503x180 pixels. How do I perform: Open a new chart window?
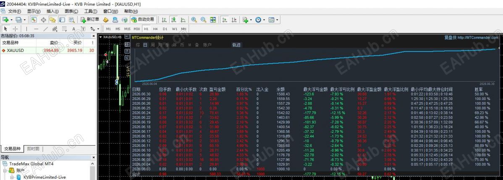click(x=5, y=20)
